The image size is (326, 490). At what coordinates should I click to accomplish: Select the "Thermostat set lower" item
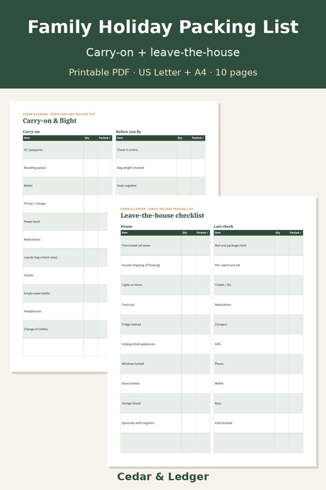click(x=136, y=245)
